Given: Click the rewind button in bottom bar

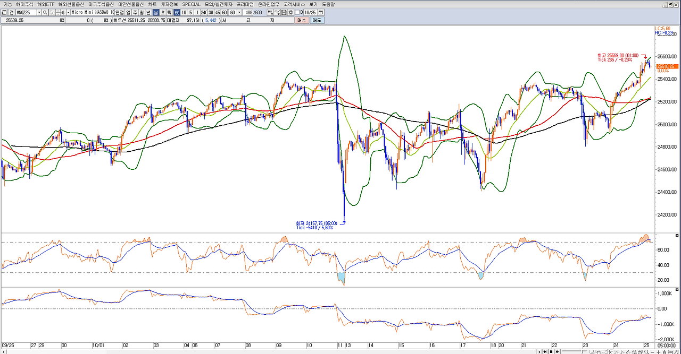Looking at the screenshot, I should click(x=545, y=351).
